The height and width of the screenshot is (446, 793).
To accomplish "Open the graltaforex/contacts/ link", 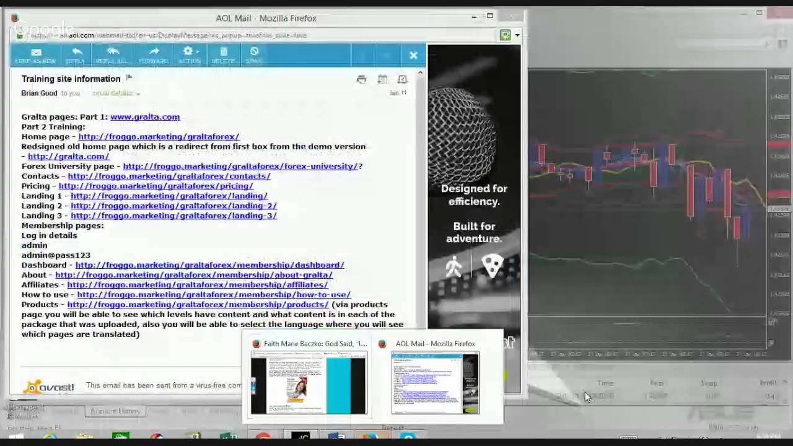I will click(x=169, y=176).
